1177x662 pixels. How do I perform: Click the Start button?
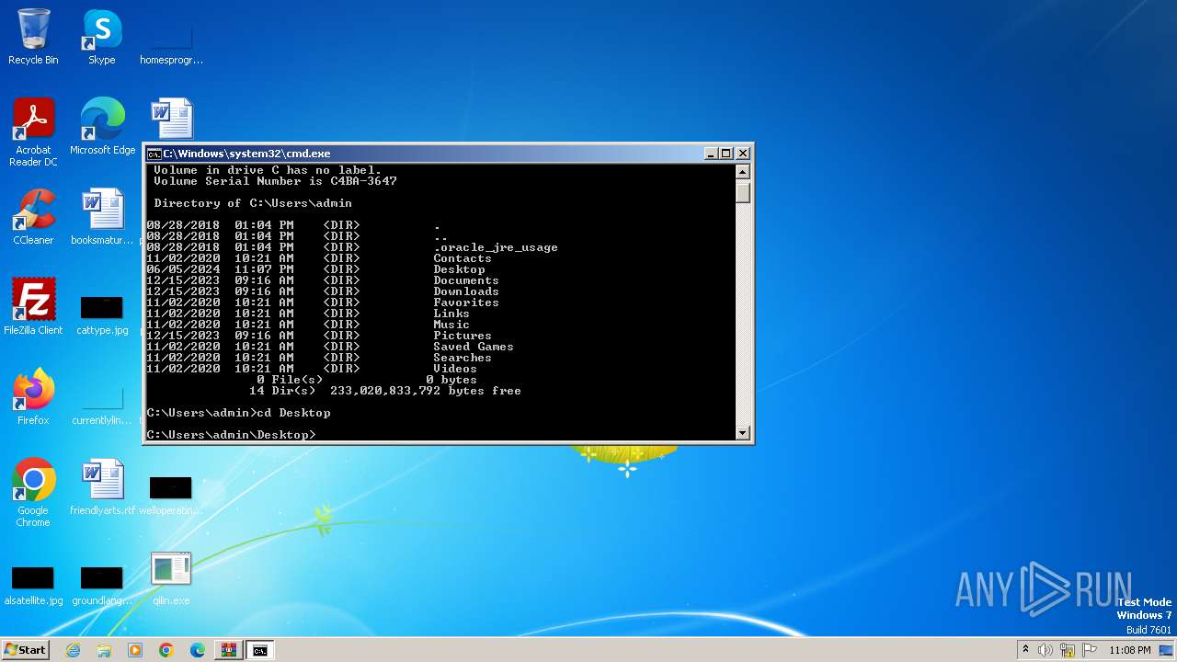[25, 650]
